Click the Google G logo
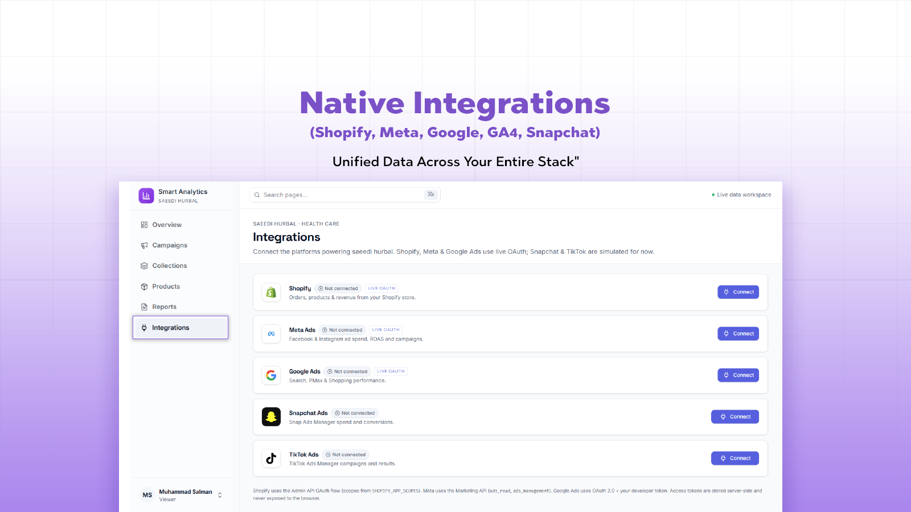Screen dimensions: 911x512 tap(271, 375)
